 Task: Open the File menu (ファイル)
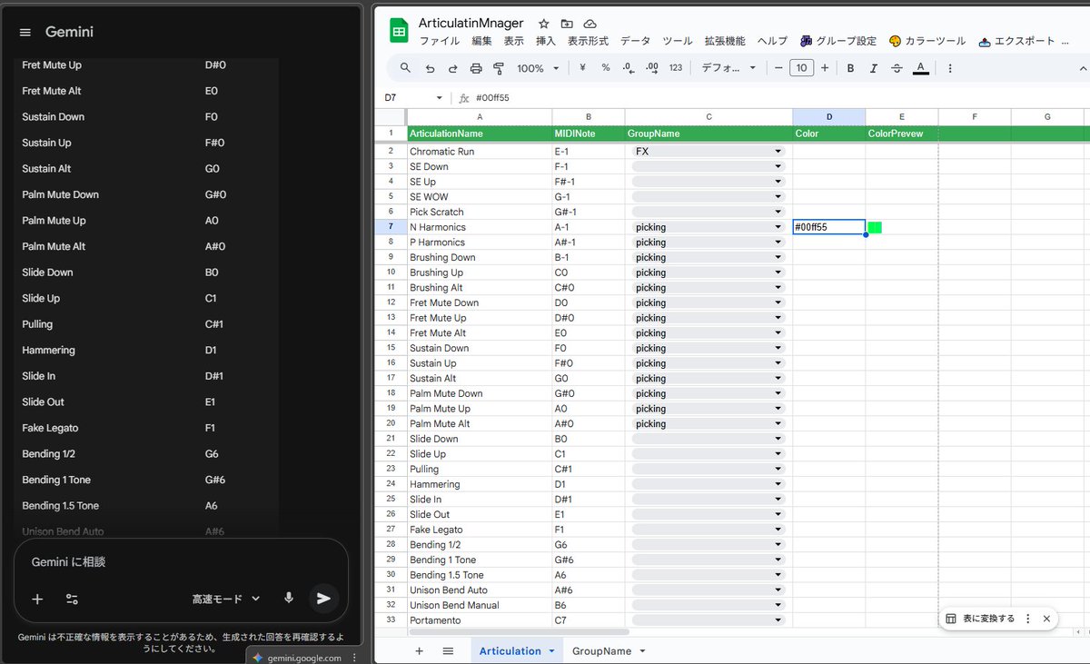[440, 41]
